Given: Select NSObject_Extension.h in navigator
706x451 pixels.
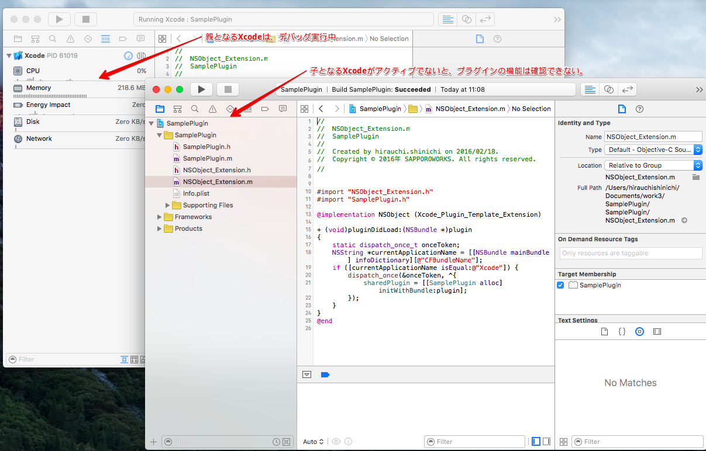Looking at the screenshot, I should 216,170.
